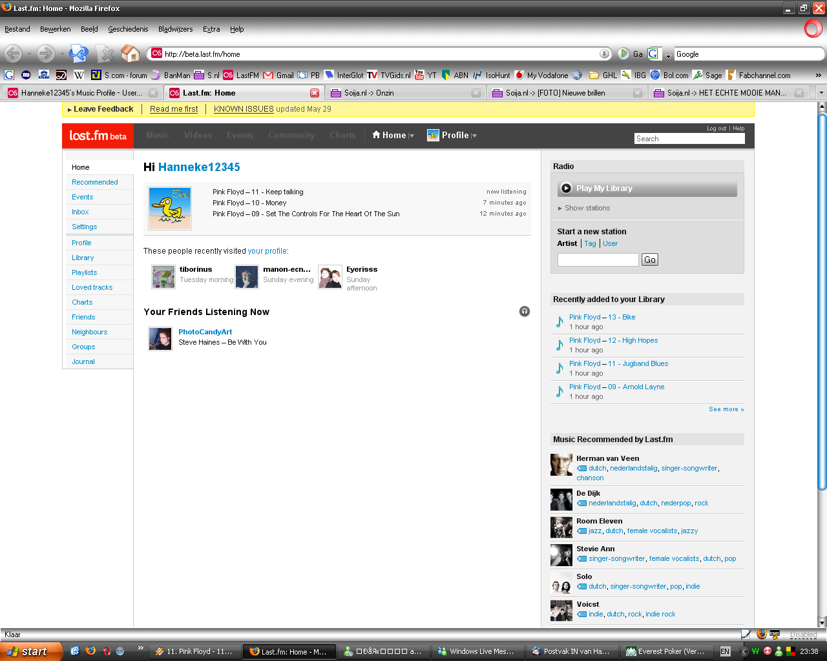Open the YT YouTube bookmark

[425, 75]
